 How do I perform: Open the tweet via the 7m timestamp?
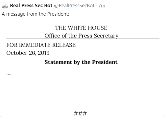tap(102, 6)
